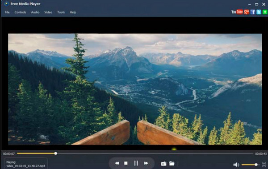
Task: Mute audio with the speaker icon
Action: coord(236,165)
